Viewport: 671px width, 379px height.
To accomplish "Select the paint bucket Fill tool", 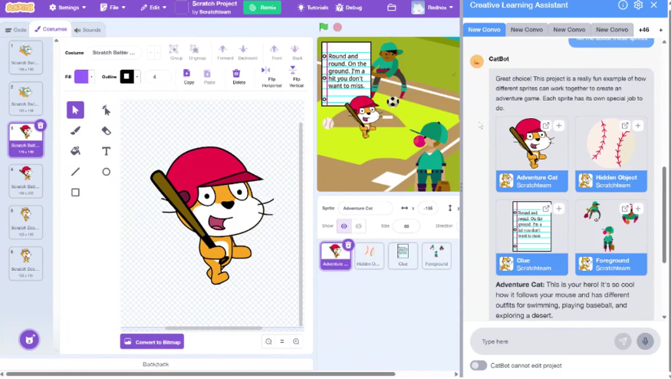I will coord(75,151).
